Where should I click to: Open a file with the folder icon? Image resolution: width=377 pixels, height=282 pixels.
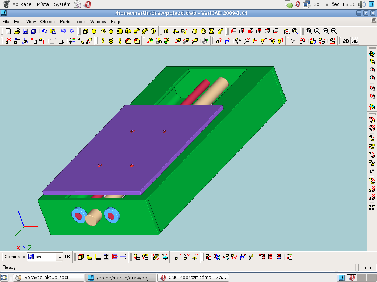(x=17, y=31)
